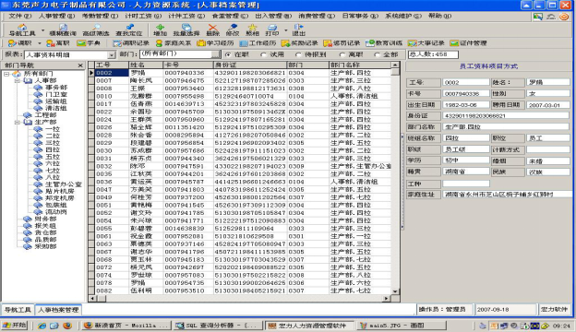The image size is (576, 332).
Task: Collapse the 生产部 tree node
Action: 17,122
